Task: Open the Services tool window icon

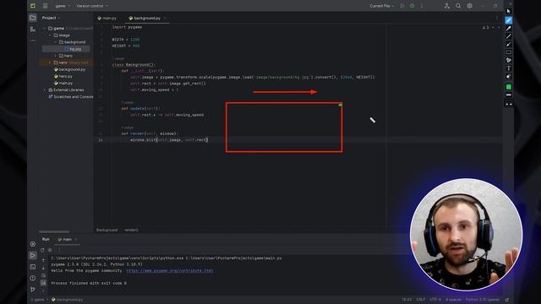Action: (x=33, y=244)
